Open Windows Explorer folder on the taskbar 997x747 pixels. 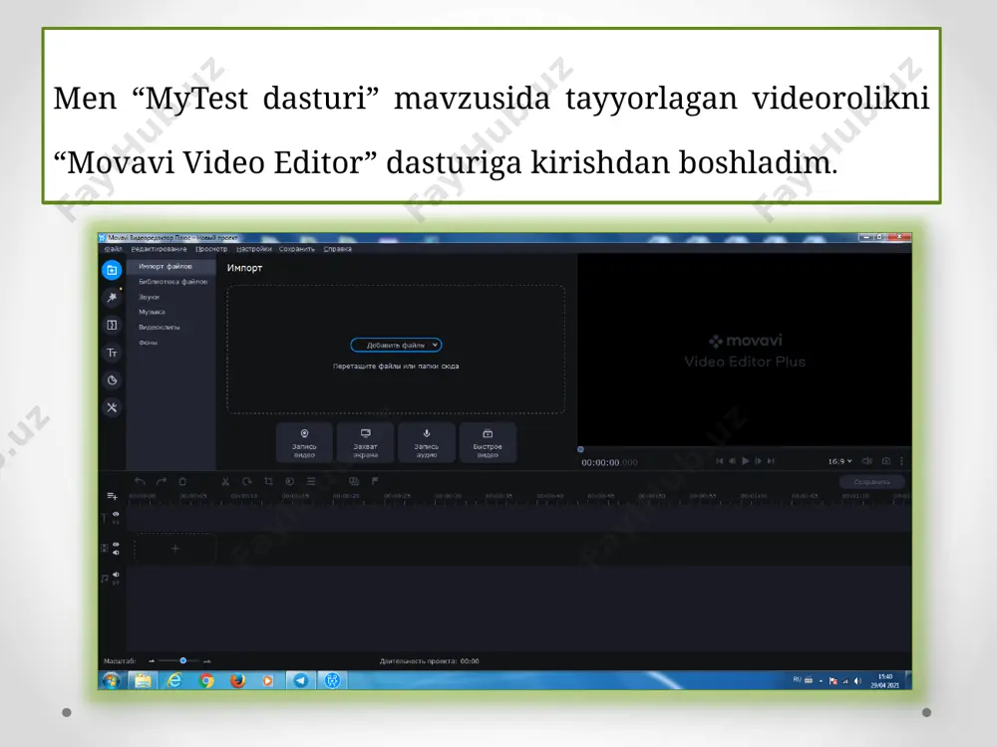143,681
